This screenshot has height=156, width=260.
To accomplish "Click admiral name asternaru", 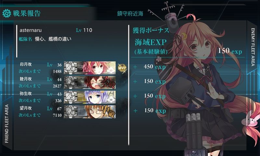I will click(x=31, y=30).
